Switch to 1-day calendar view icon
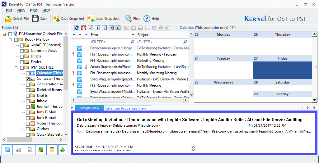Viewport: 319px width, 163px height. pyautogui.click(x=97, y=28)
